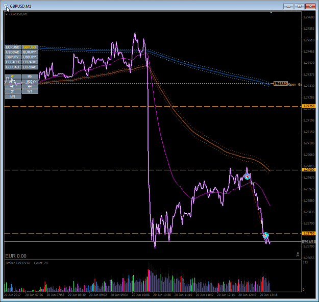Close the GBPUSD,M1 chart window
319x302 pixels.
[x=310, y=6]
